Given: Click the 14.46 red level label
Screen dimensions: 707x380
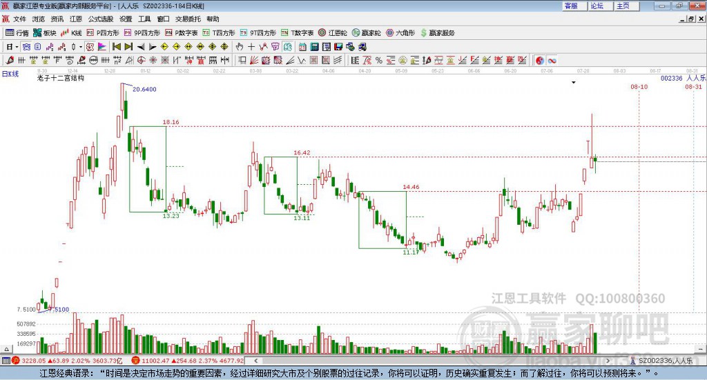Looking at the screenshot, I should point(411,187).
